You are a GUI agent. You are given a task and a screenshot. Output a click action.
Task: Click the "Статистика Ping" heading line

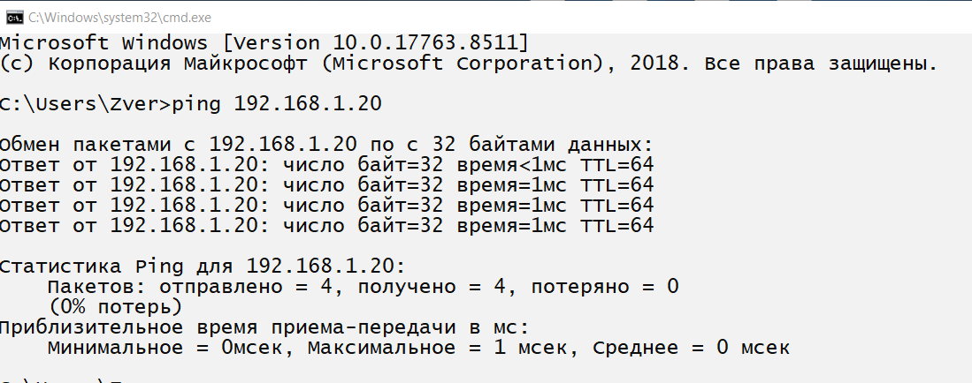[x=203, y=267]
